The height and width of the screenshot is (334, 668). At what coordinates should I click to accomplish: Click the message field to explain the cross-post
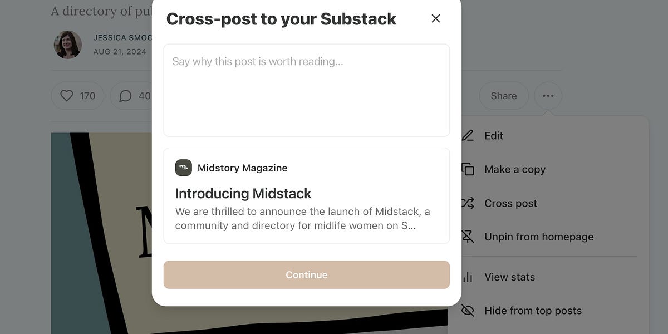tap(306, 89)
